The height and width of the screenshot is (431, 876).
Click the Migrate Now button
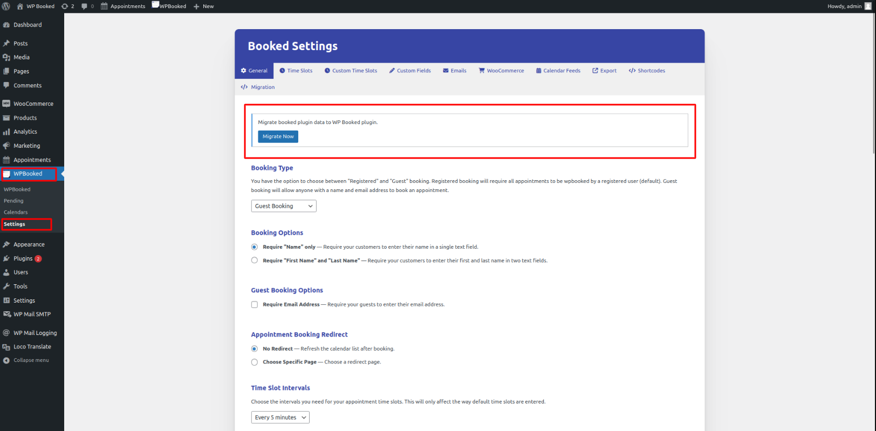(x=278, y=136)
